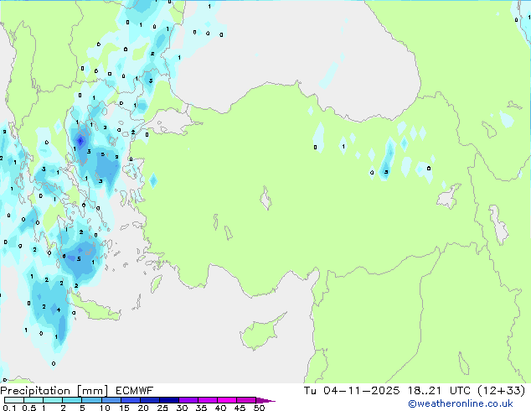Click legend value '50'
This screenshot has height=411, width=531.
(x=259, y=408)
